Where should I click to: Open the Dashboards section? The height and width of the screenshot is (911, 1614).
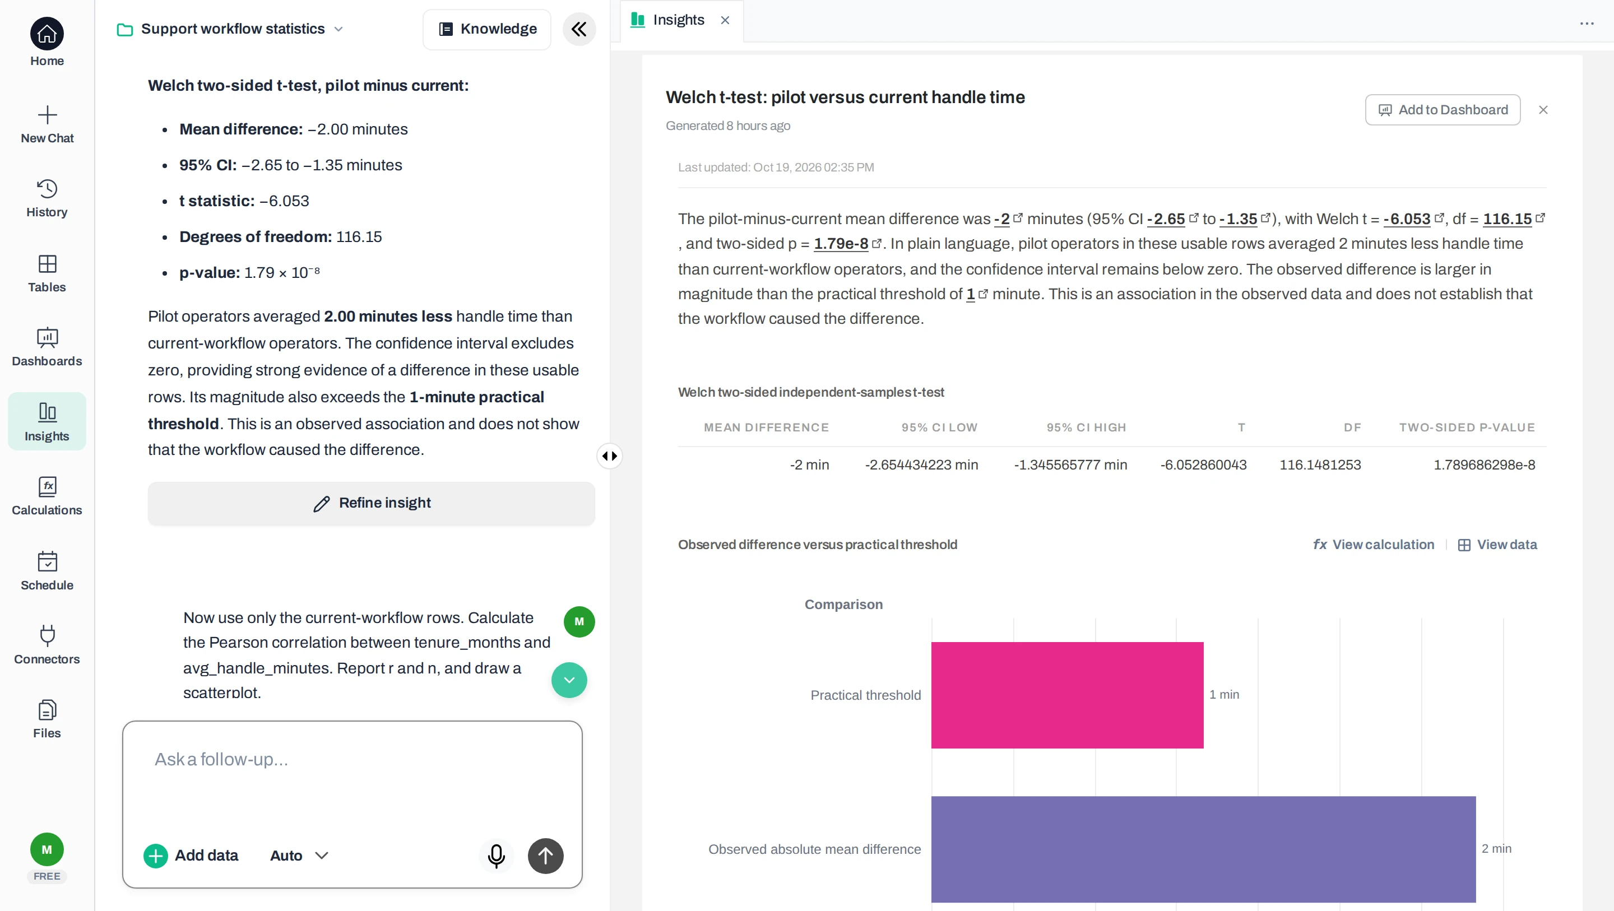pos(47,348)
